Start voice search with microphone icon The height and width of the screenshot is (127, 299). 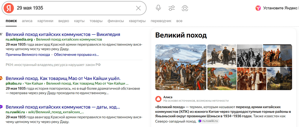point(158,8)
